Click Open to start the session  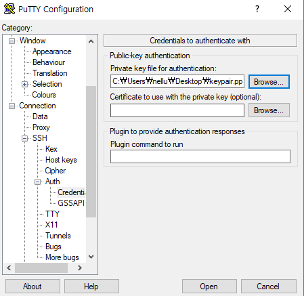209,287
